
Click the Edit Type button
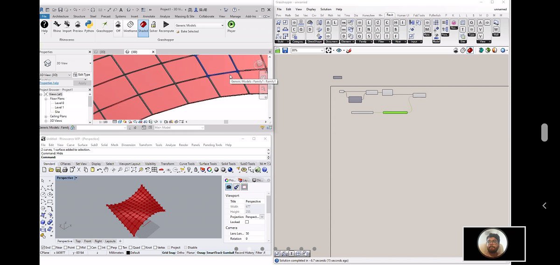[82, 75]
